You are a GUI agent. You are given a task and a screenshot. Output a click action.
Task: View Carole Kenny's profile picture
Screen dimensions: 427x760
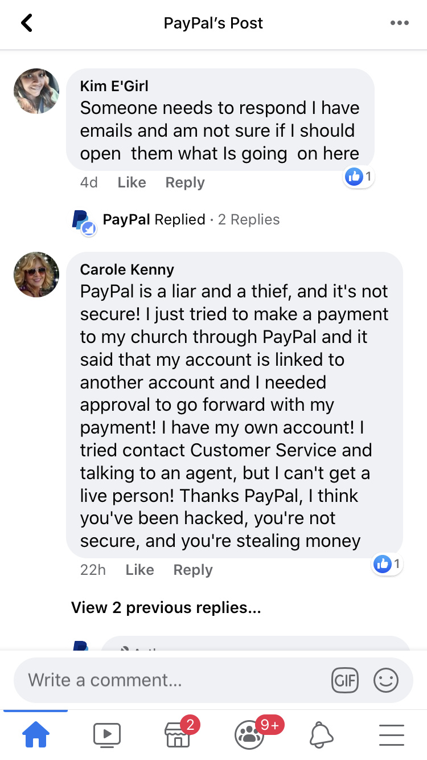pyautogui.click(x=36, y=275)
